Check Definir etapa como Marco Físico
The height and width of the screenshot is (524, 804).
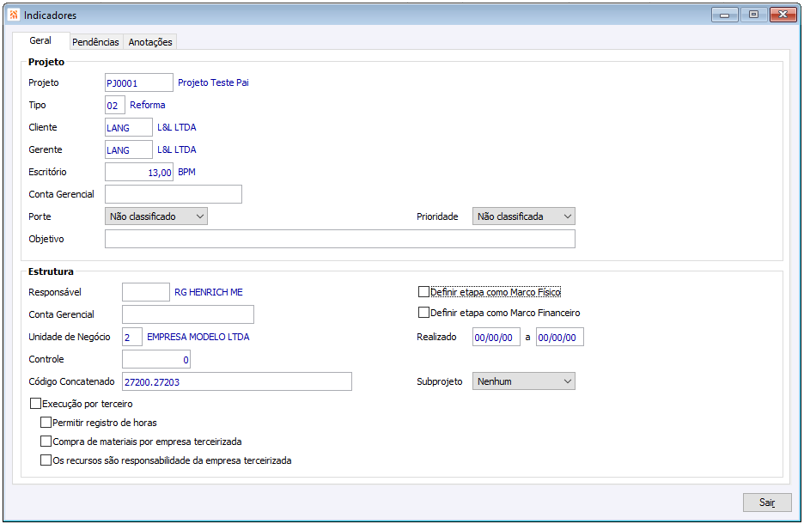[x=423, y=292]
